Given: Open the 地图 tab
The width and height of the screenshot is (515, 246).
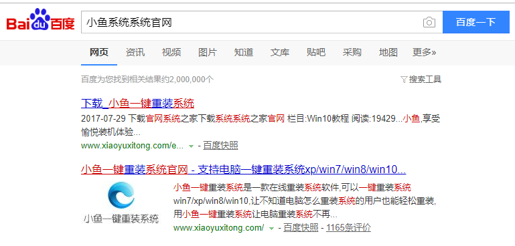Looking at the screenshot, I should point(388,52).
